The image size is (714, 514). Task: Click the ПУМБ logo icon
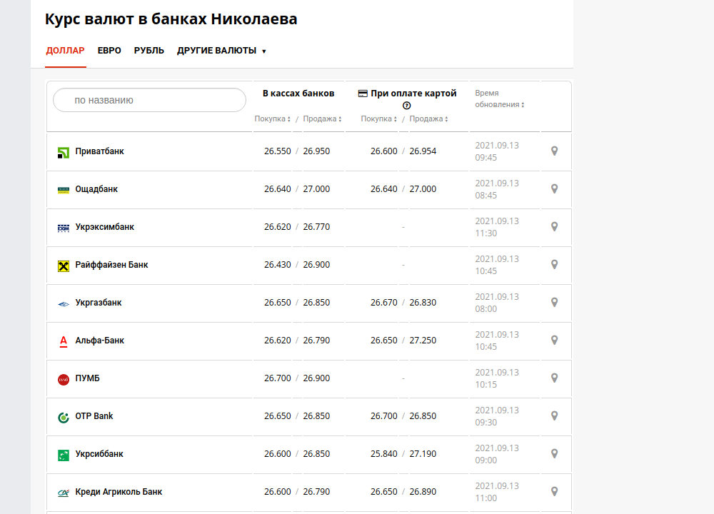coord(64,379)
